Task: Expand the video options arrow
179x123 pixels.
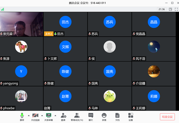Action: click(42, 116)
